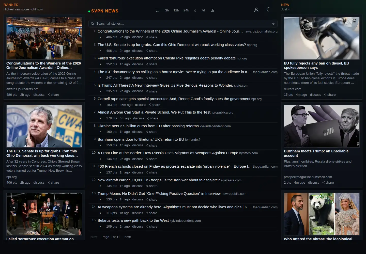Open the EU diesel ban card thumbnail
Image resolution: width=366 pixels, height=254 pixels.
tap(322, 38)
